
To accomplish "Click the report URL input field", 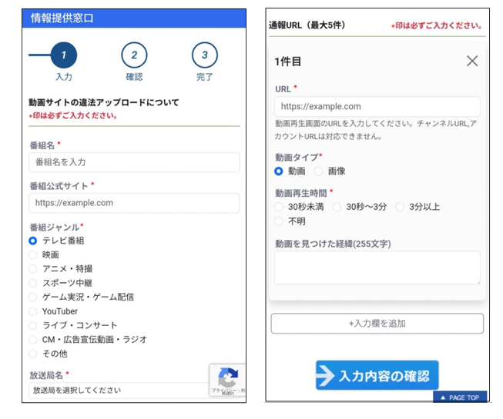I will click(377, 107).
